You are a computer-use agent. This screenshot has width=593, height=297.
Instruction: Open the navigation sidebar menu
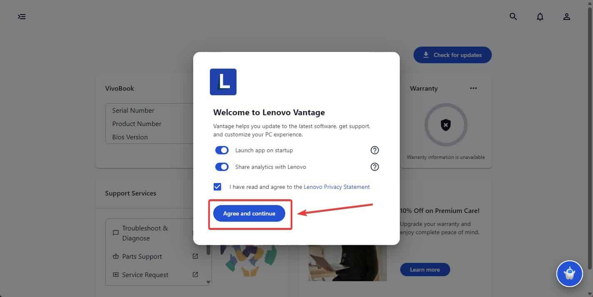click(22, 17)
